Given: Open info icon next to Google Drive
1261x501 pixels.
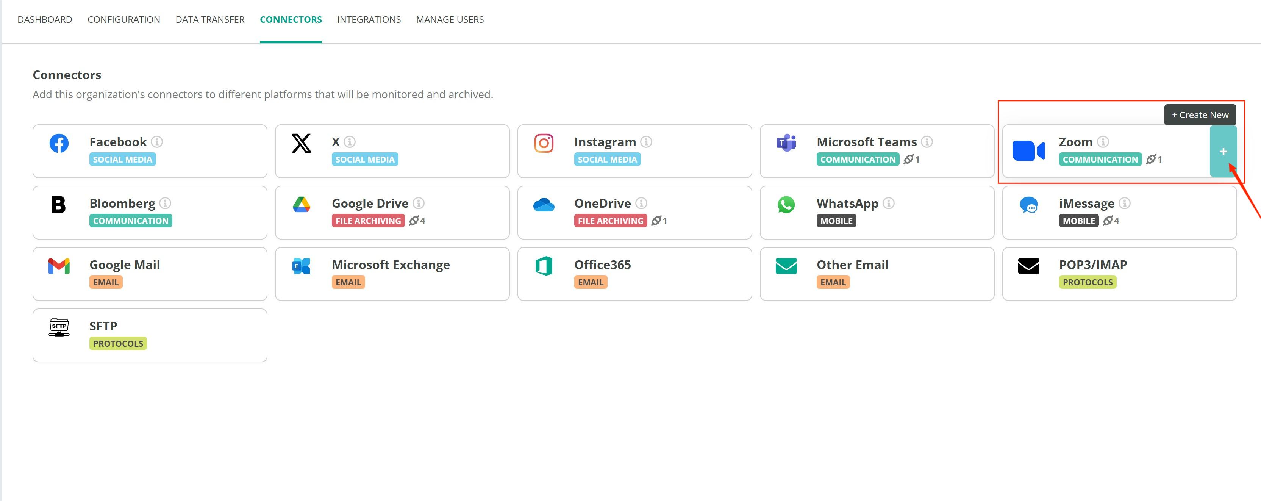Looking at the screenshot, I should (x=419, y=203).
